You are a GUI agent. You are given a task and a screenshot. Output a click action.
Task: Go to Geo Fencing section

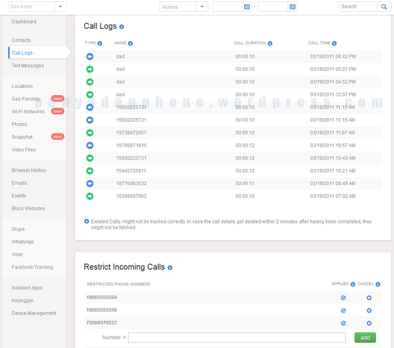(x=26, y=99)
